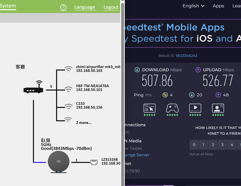Open the help question mark icon

pyautogui.click(x=63, y=7)
